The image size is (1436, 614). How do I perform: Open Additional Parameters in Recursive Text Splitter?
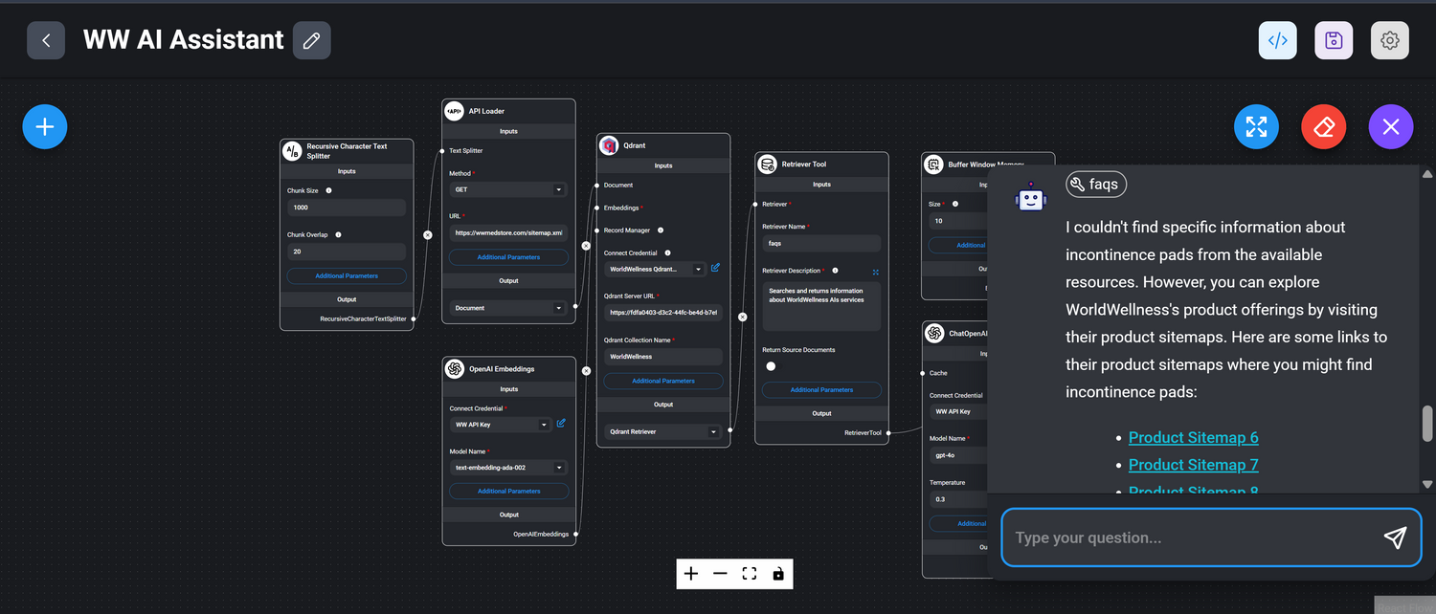(347, 275)
